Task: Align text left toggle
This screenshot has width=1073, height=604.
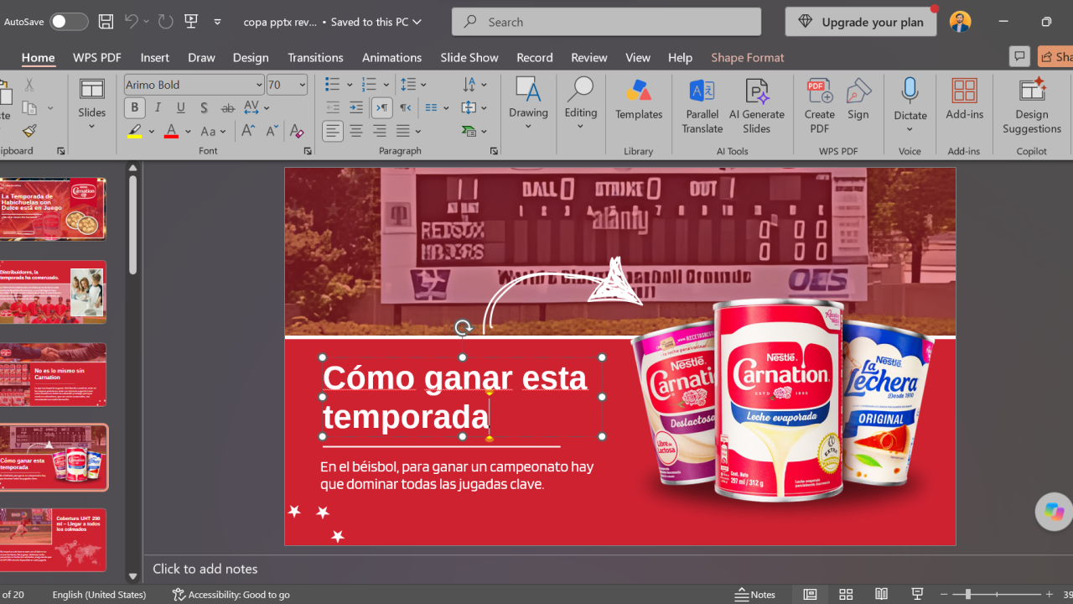Action: point(333,131)
